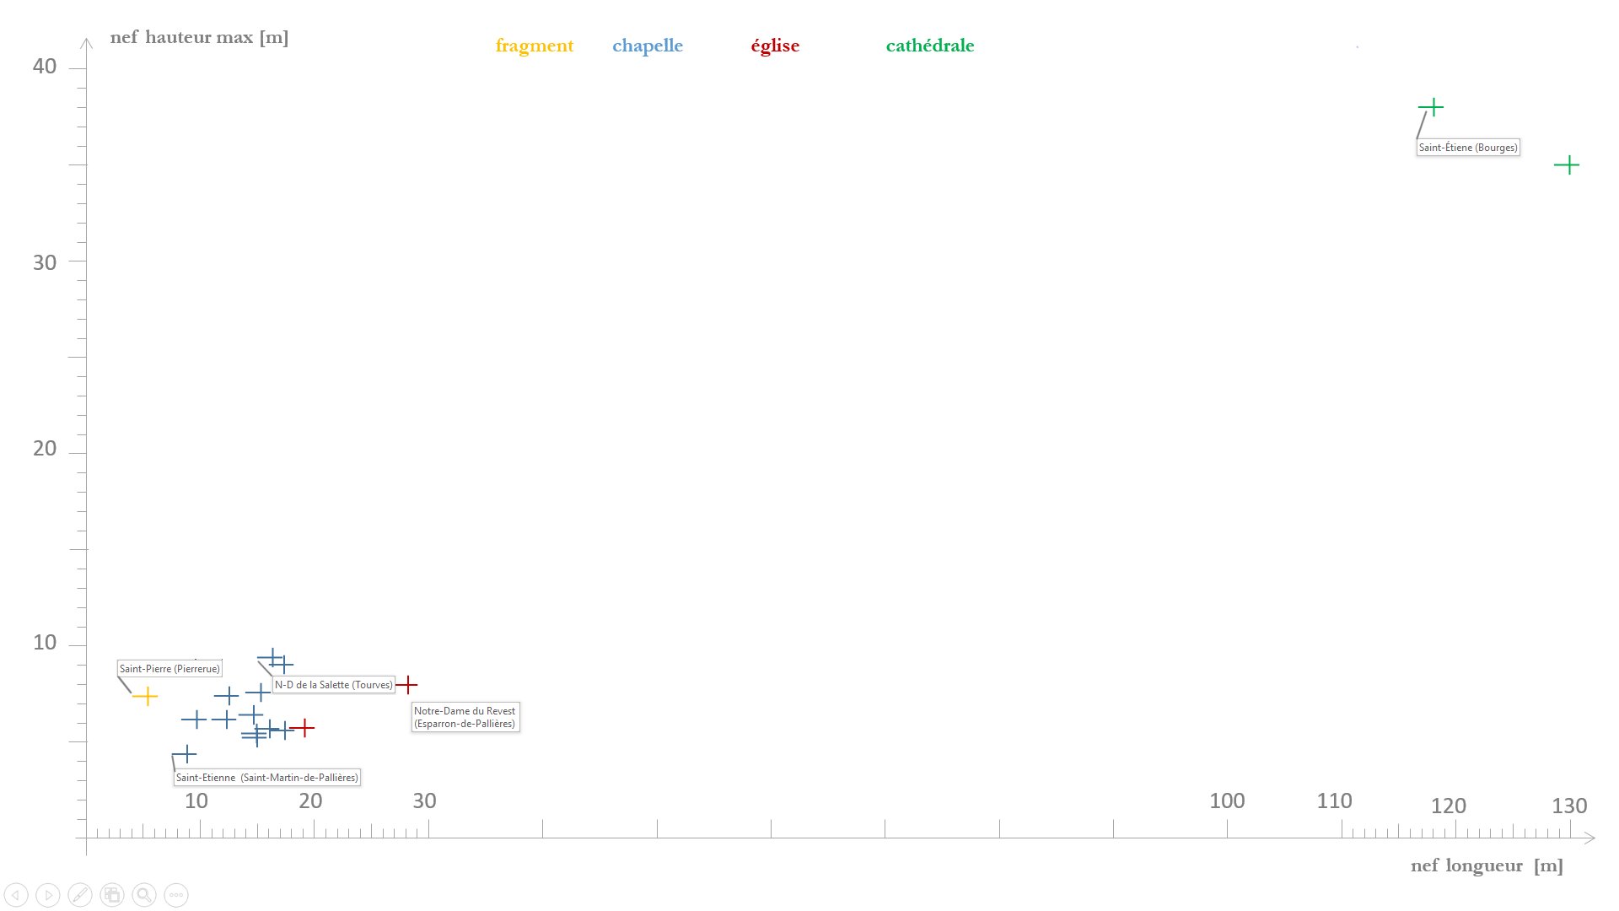1619x911 pixels.
Task: Click the 'Notre-Dame du Revest' data label
Action: (x=465, y=717)
